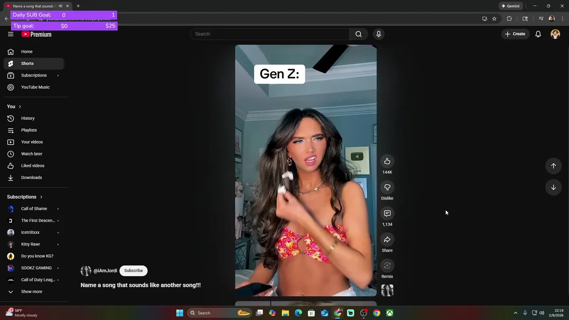The height and width of the screenshot is (320, 569).
Task: Open Gemini button in Chrome title bar
Action: (x=510, y=6)
